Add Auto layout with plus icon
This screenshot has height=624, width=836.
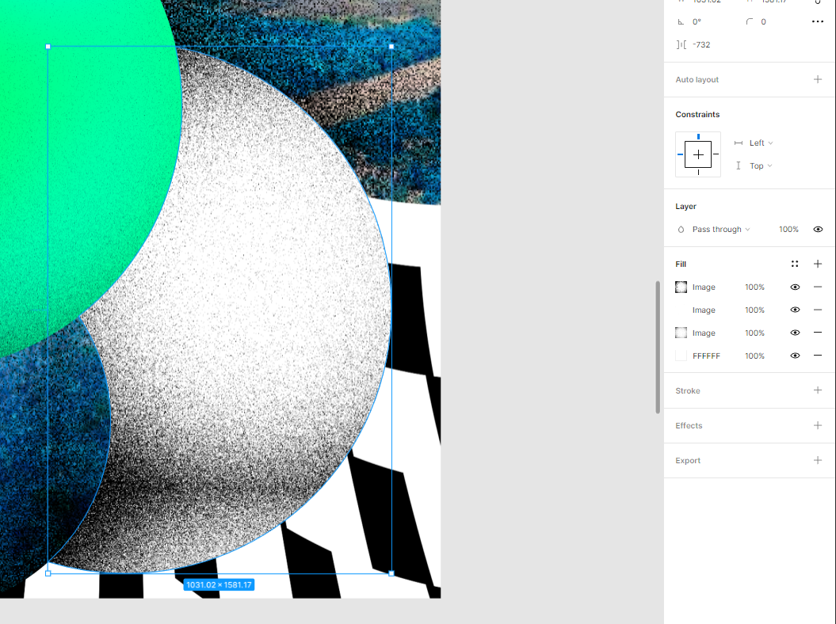click(817, 79)
